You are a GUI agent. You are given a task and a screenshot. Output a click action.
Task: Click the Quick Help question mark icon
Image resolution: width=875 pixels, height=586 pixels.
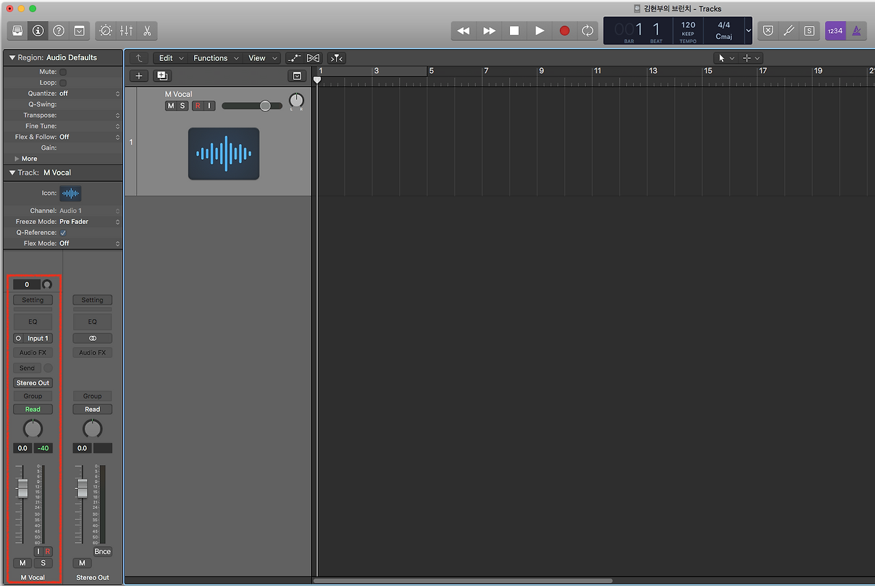pyautogui.click(x=59, y=31)
